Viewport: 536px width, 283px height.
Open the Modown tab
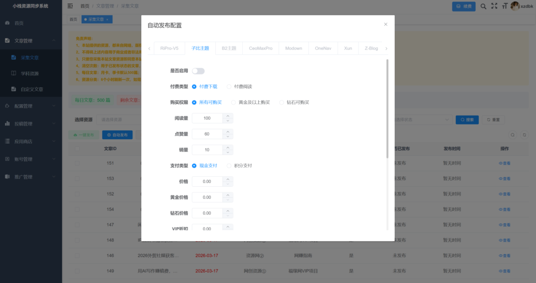tap(294, 48)
